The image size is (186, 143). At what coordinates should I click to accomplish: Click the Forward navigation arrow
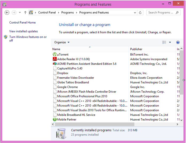click(x=14, y=13)
